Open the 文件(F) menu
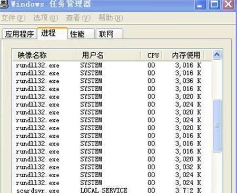This screenshot has width=237, height=193. pos(13,18)
